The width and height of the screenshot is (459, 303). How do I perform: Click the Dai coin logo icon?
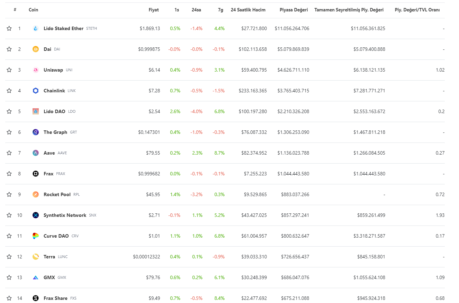coord(36,49)
